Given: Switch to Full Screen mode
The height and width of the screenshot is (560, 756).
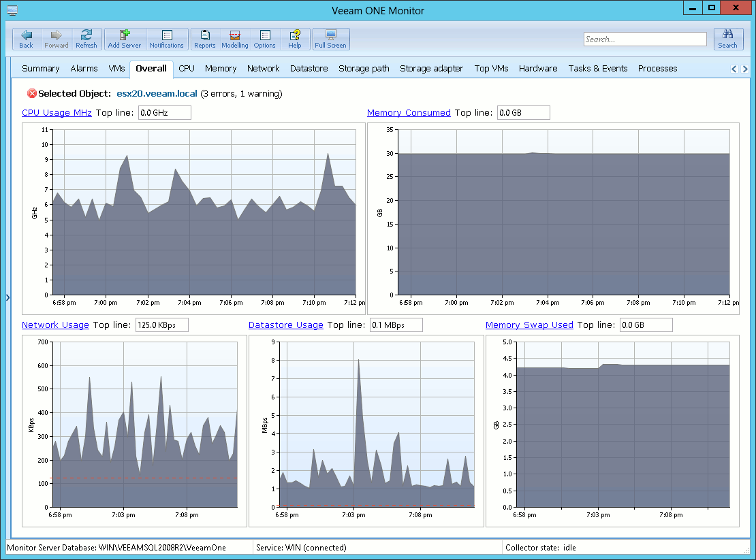Looking at the screenshot, I should point(331,39).
